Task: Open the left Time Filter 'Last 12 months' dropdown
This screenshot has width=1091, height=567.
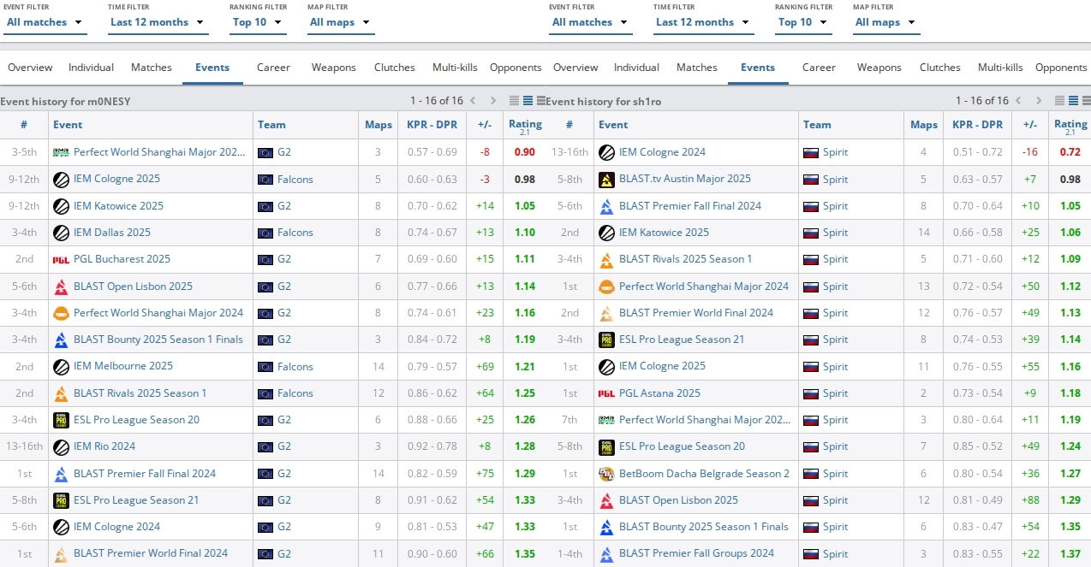Action: point(158,22)
